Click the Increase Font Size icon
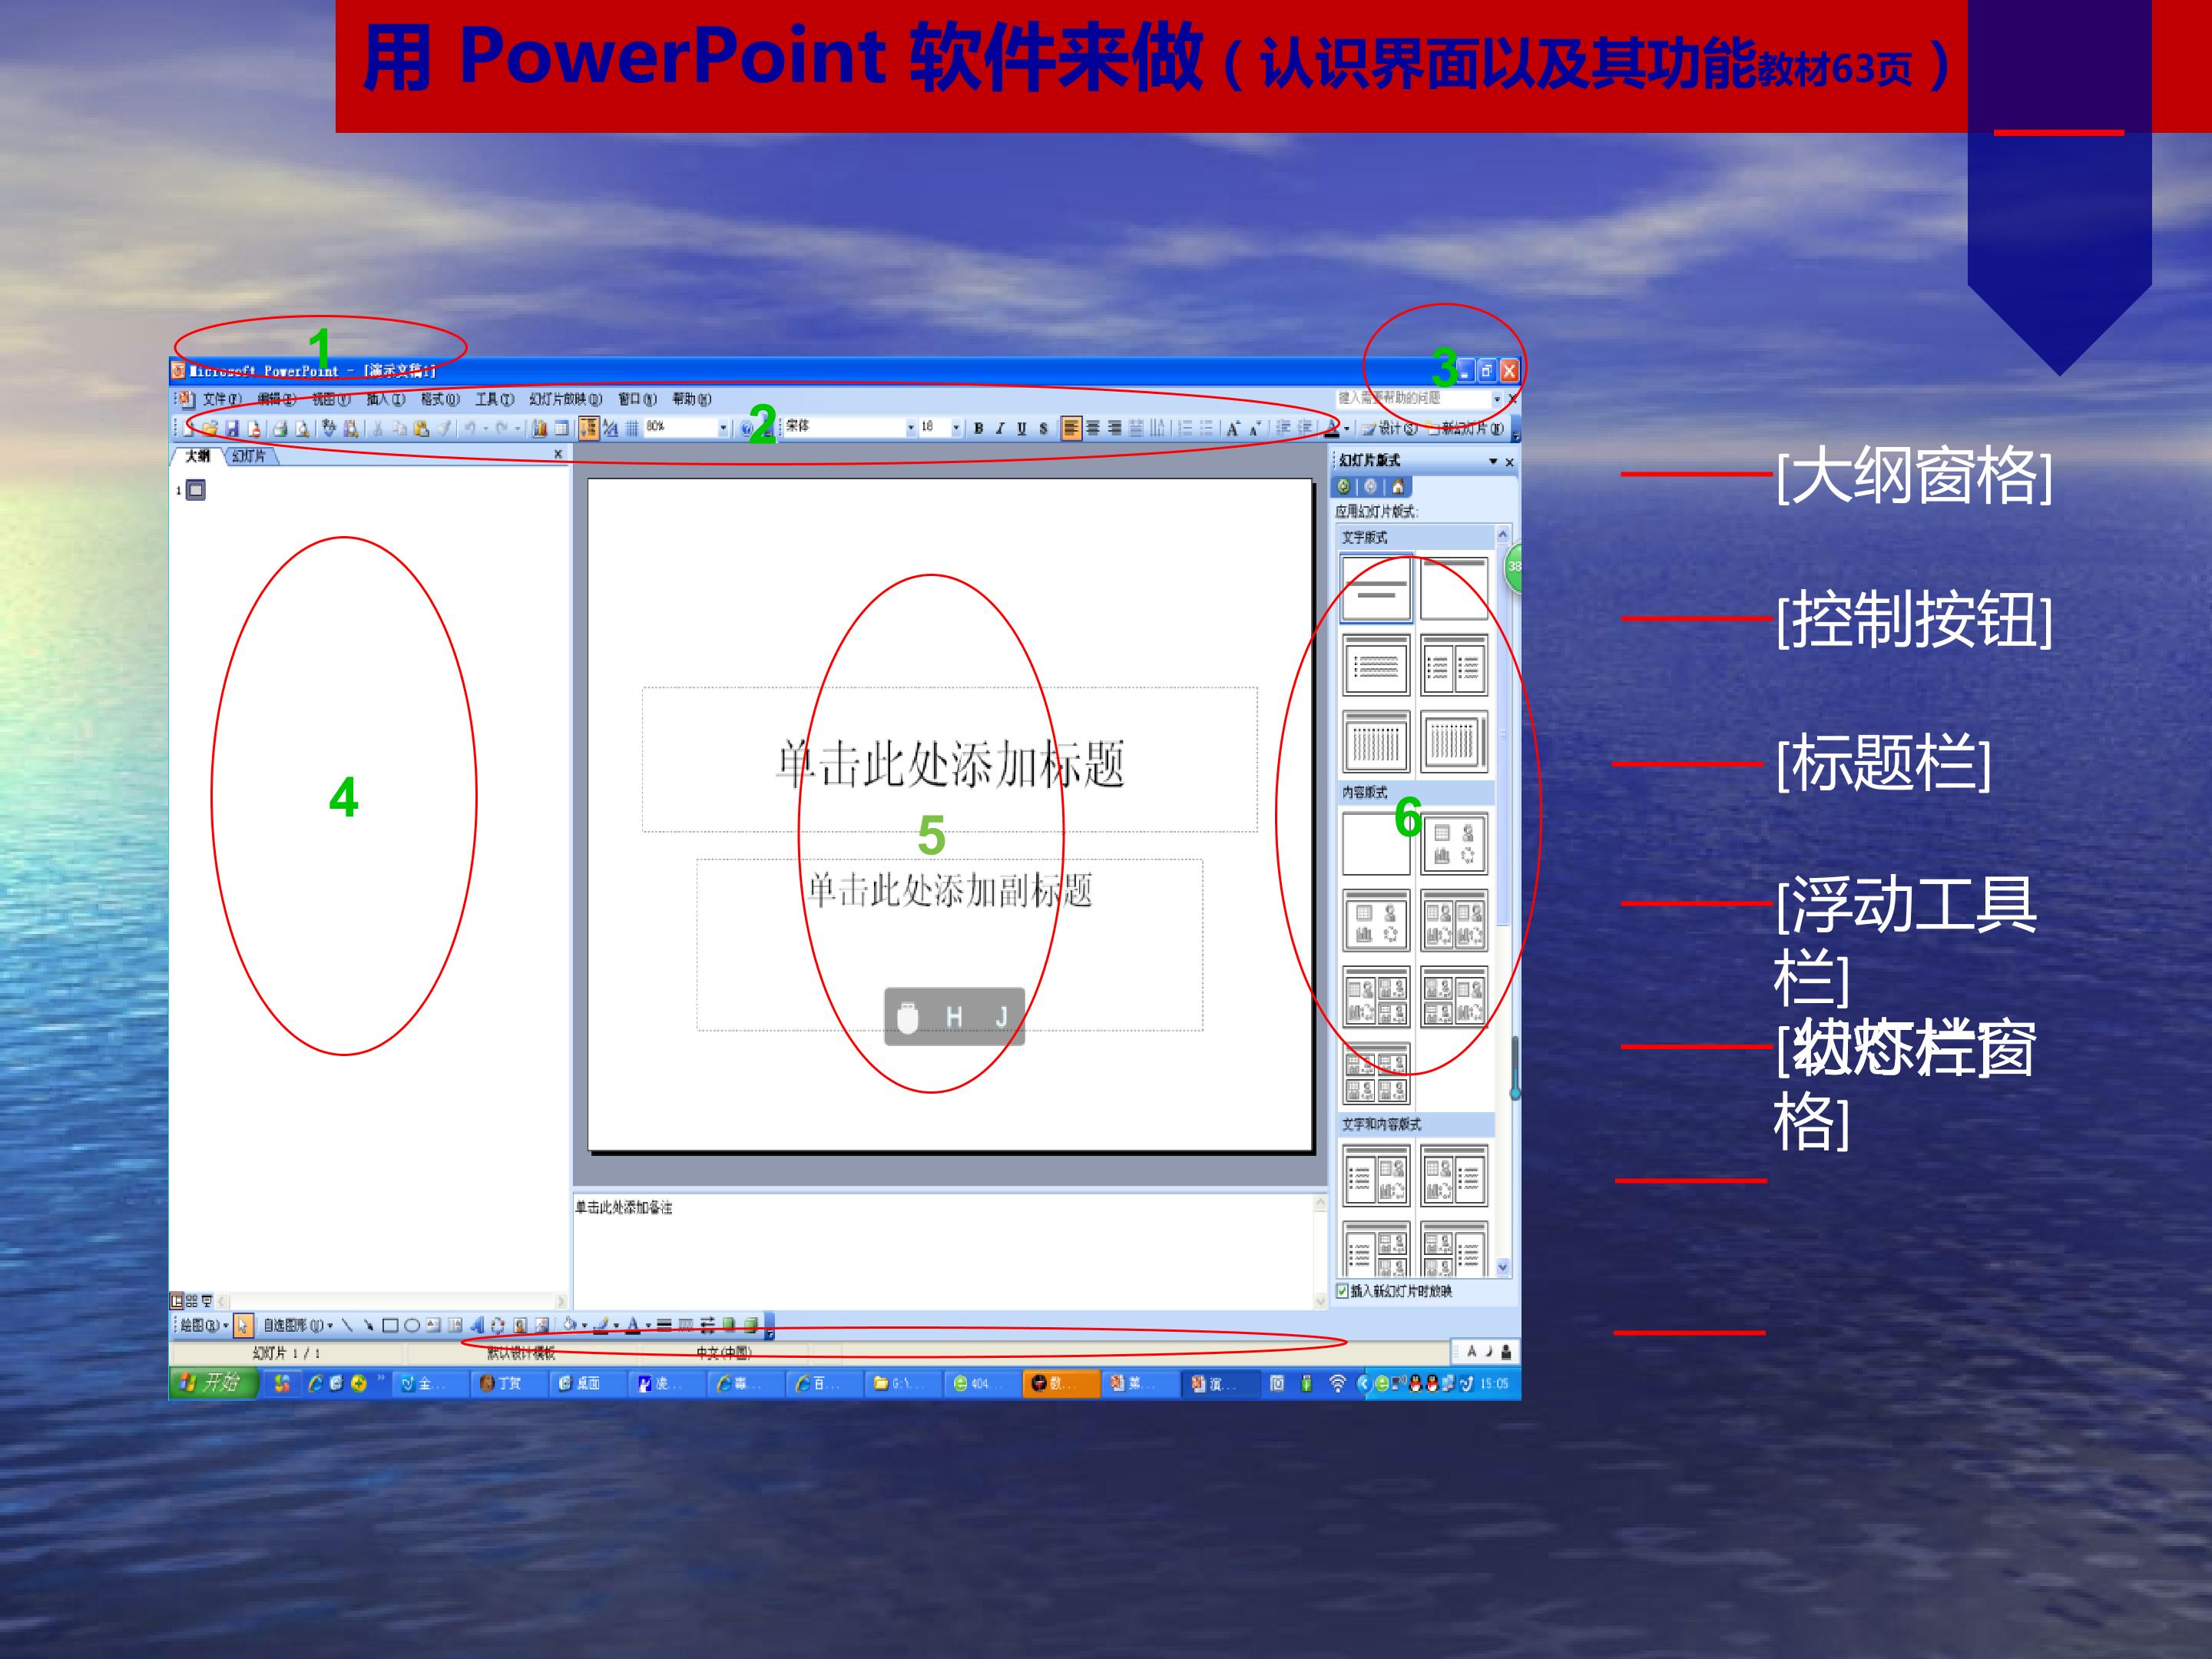2212x1659 pixels. tap(1233, 429)
